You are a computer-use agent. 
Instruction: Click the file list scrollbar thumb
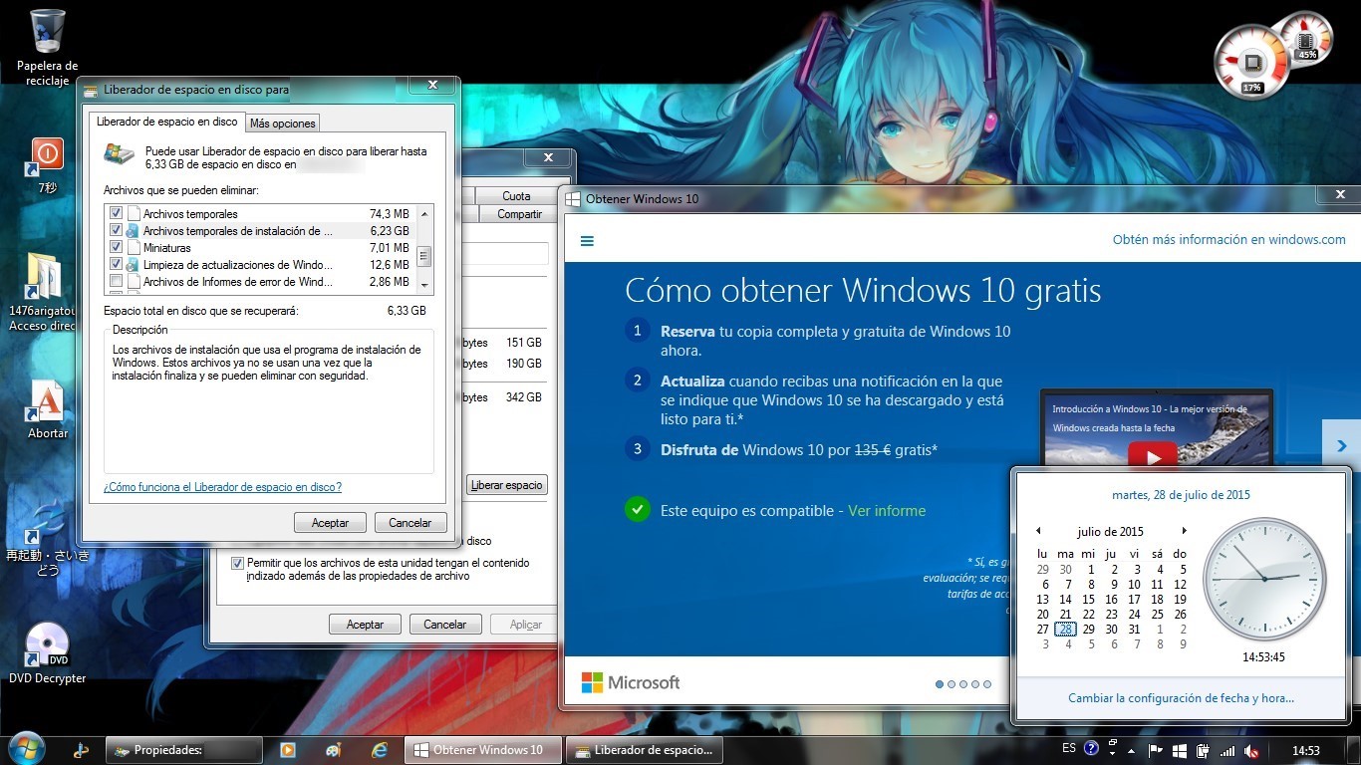424,256
